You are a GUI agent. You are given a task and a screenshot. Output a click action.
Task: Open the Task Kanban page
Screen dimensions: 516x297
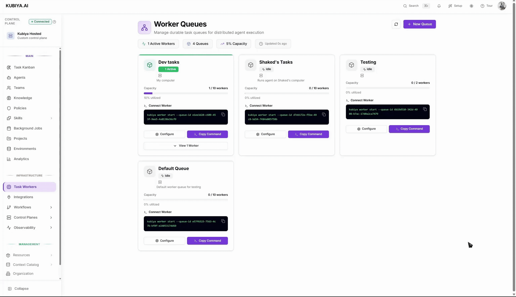(24, 67)
